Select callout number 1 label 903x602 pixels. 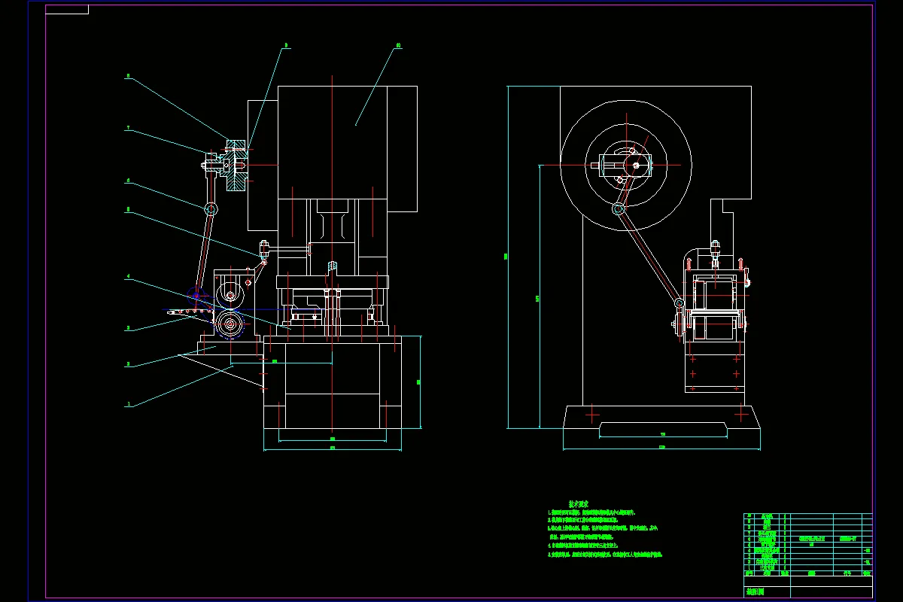click(128, 405)
